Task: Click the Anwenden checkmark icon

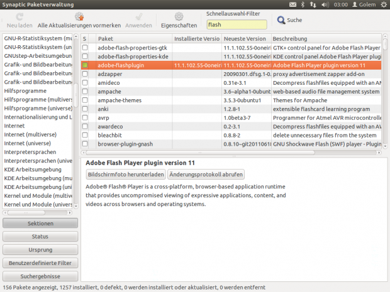Action: click(138, 16)
